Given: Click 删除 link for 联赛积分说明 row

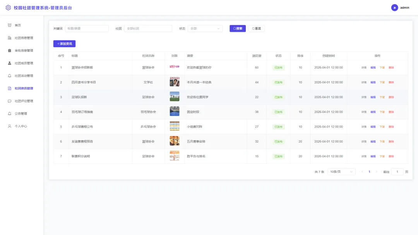Looking at the screenshot, I should click(x=391, y=157).
